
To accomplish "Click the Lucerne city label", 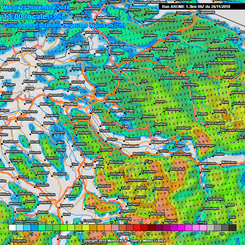I will [x=67, y=205].
